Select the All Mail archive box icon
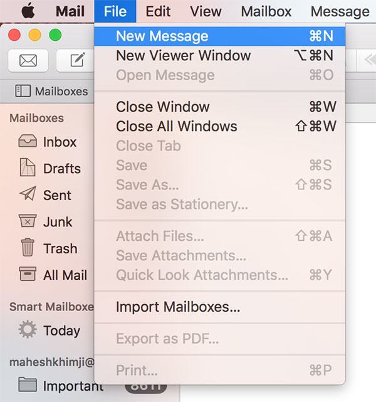 [x=28, y=274]
